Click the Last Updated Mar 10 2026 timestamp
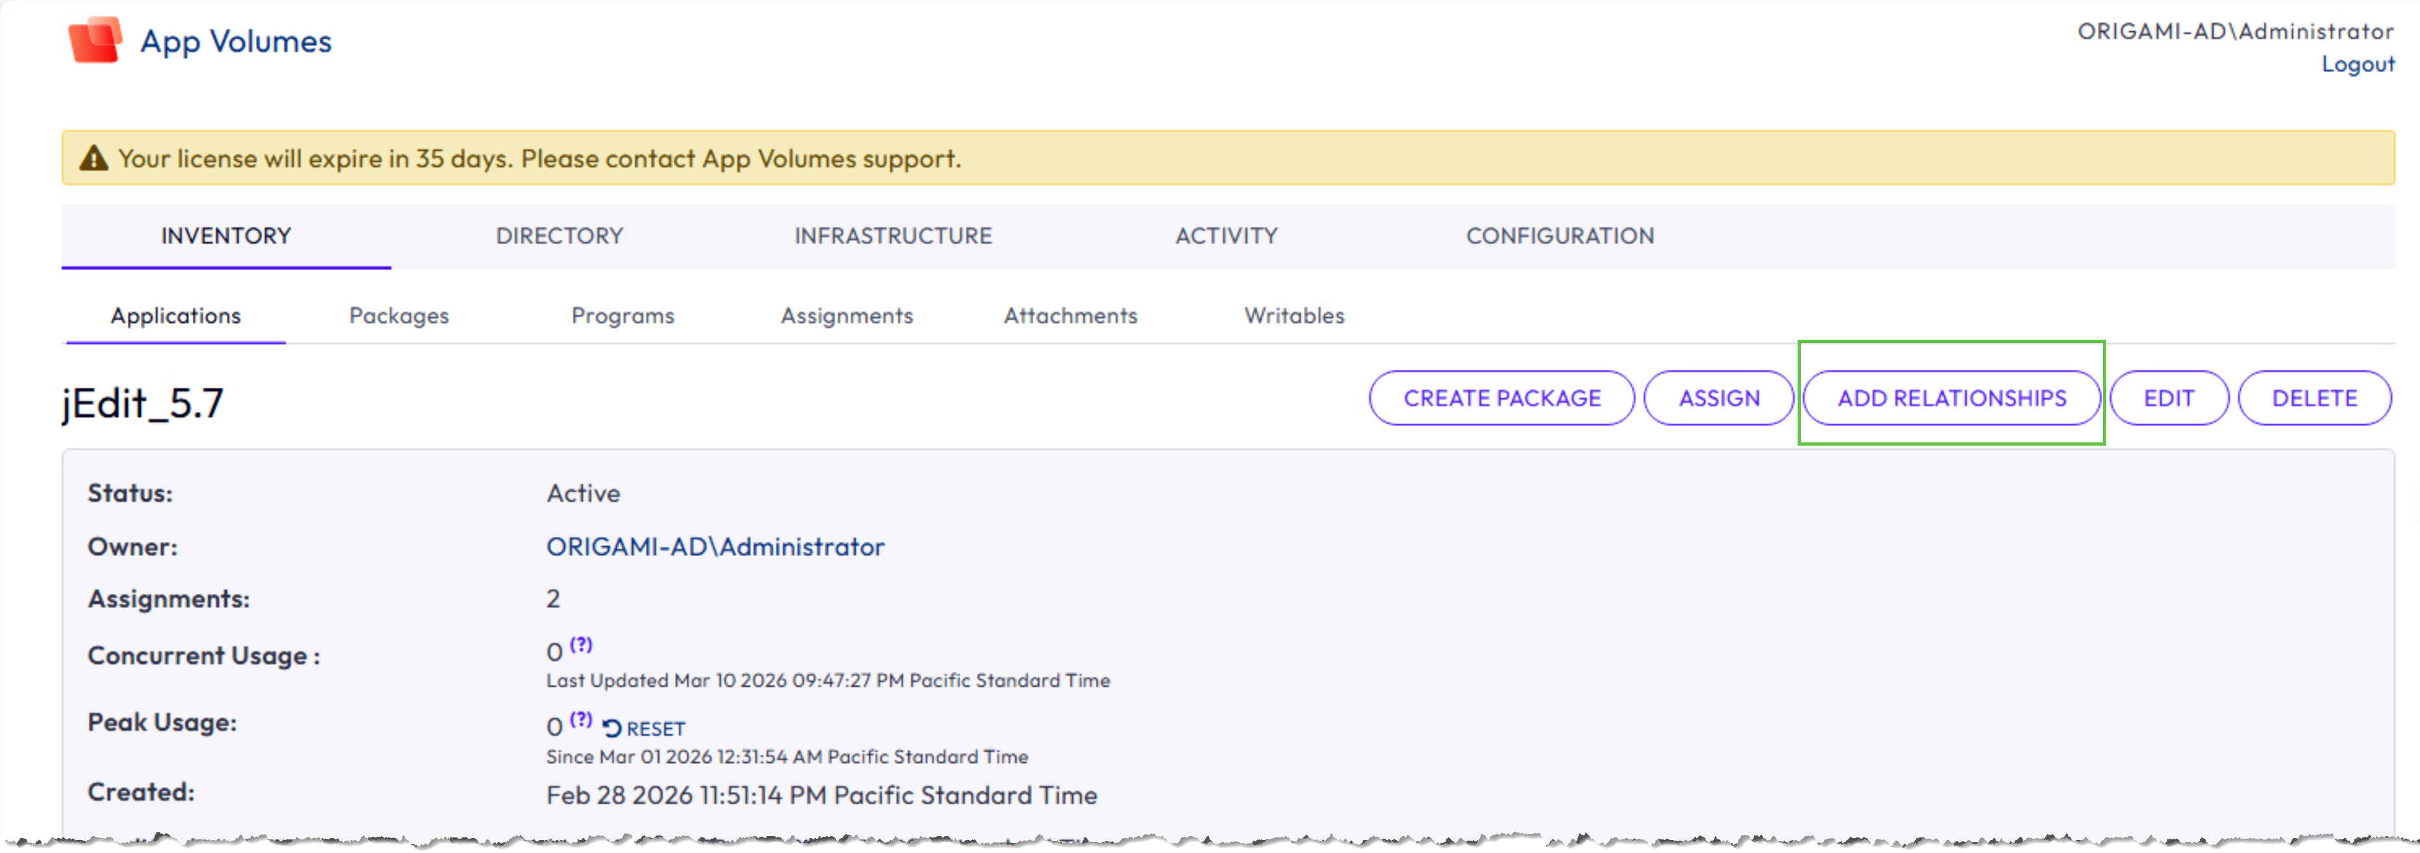 click(x=828, y=680)
